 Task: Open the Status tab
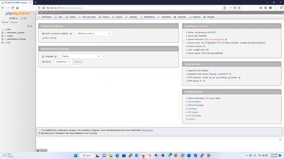pyautogui.click(x=71, y=17)
